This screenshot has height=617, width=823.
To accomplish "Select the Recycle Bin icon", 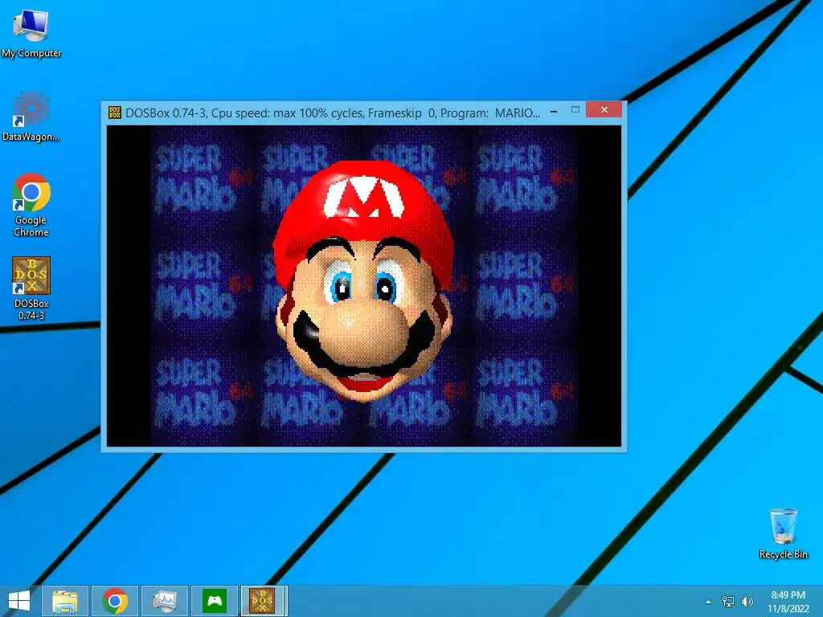I will 783,533.
